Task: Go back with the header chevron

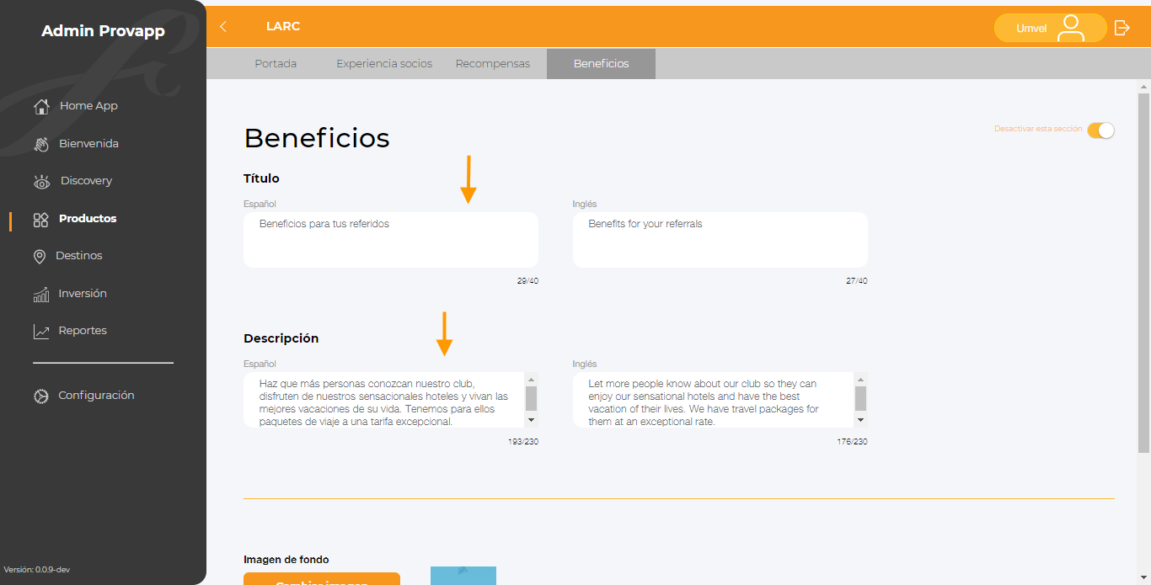Action: point(223,27)
